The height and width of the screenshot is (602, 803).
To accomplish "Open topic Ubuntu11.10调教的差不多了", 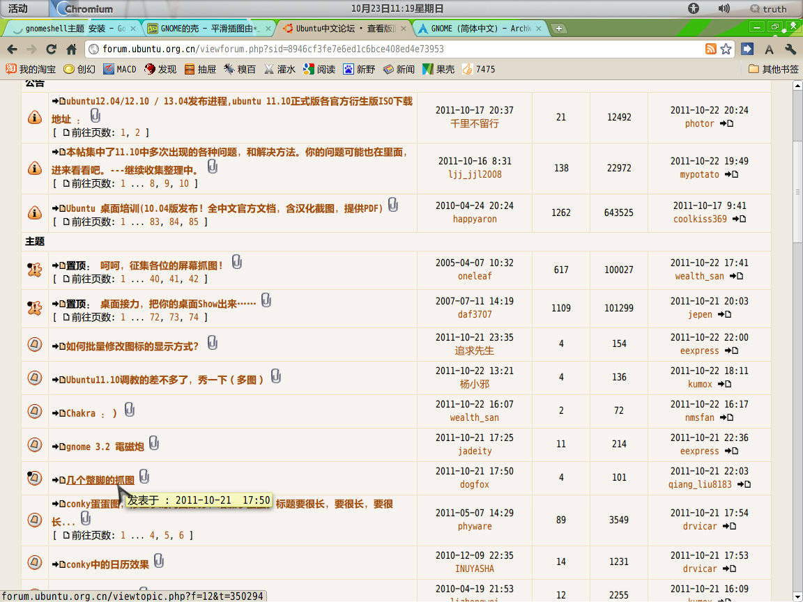I will point(165,380).
